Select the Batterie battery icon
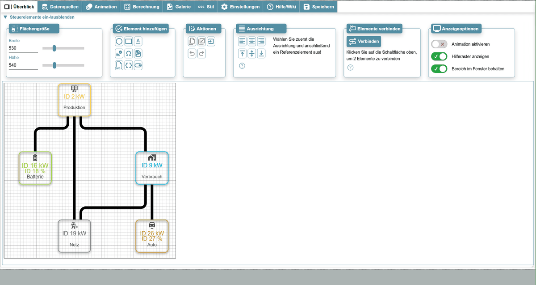This screenshot has width=536, height=285. click(35, 157)
